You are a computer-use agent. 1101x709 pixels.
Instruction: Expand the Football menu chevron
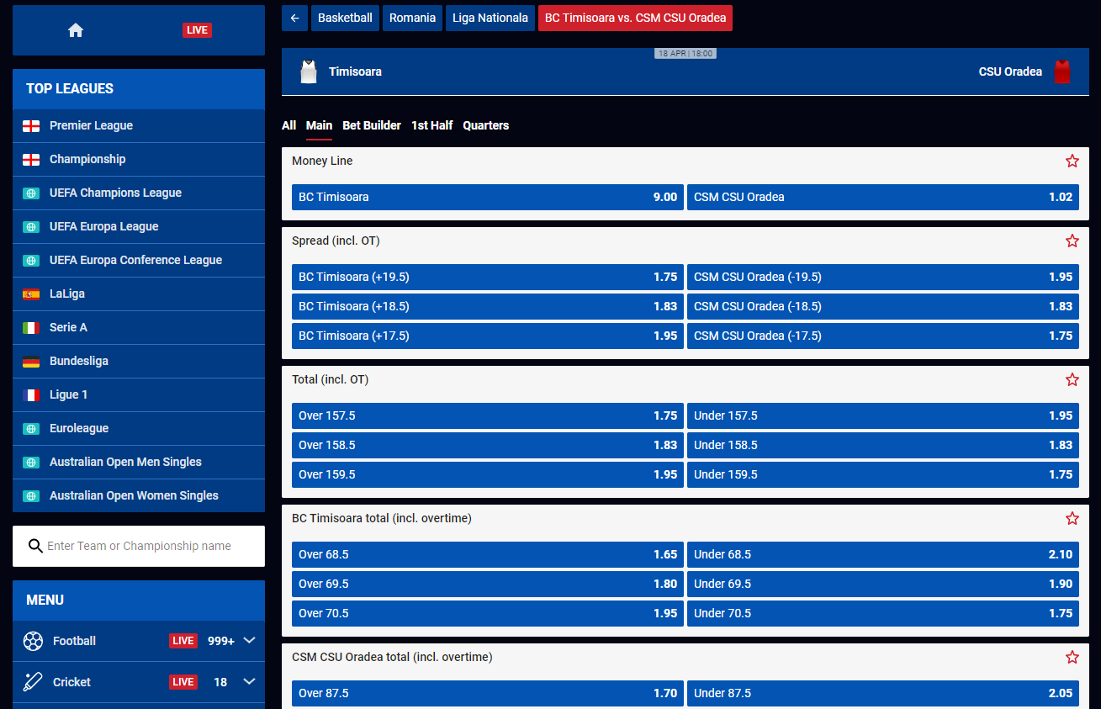(x=249, y=641)
